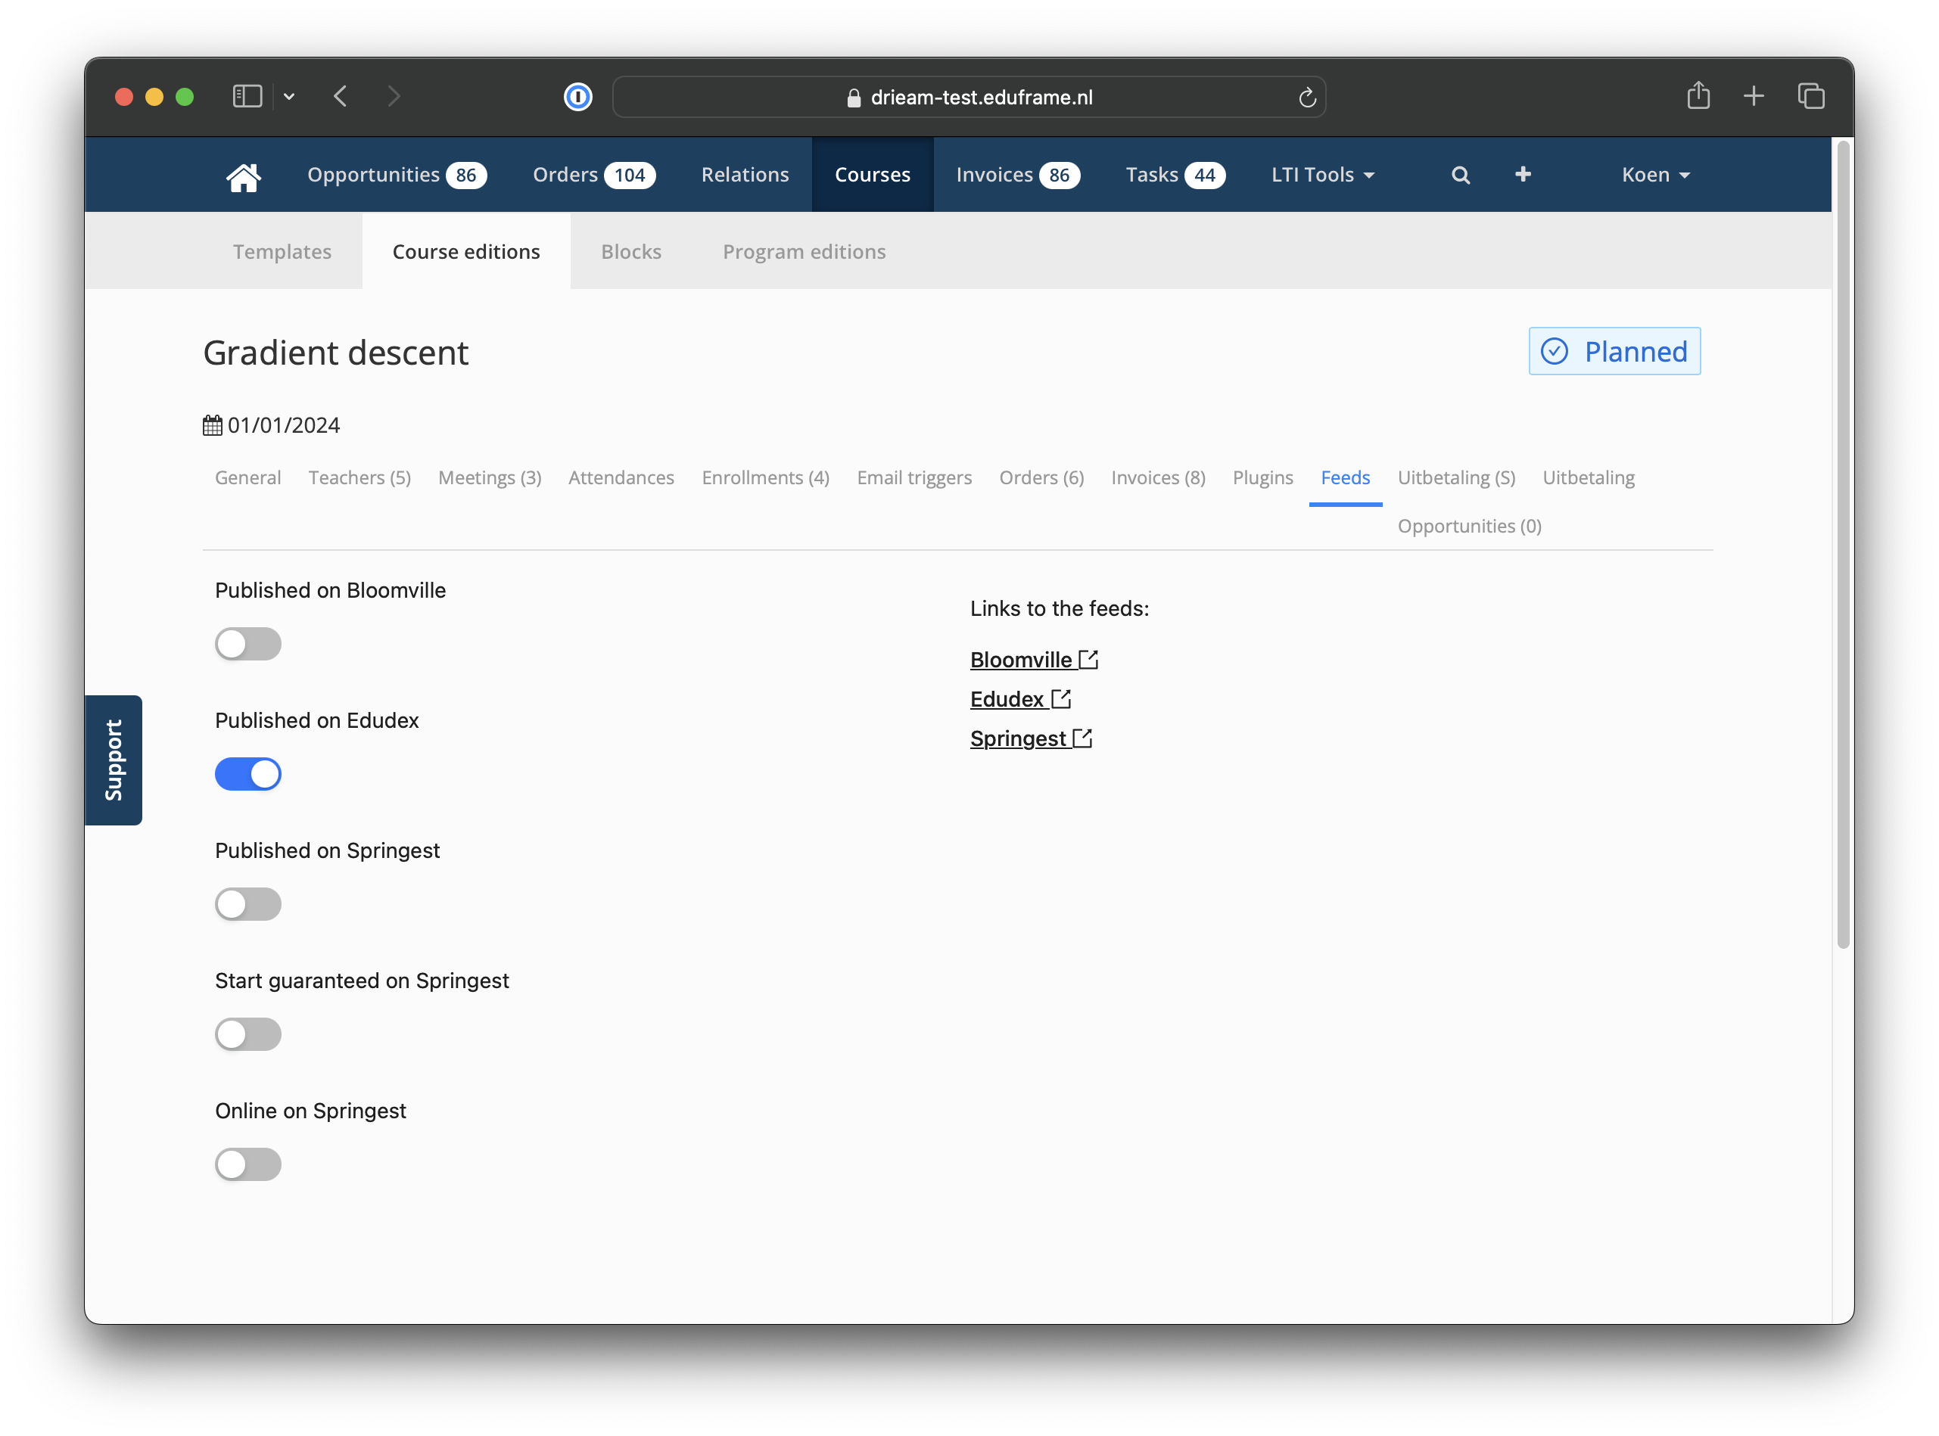Toggle the Safari sidebar icon
Screen dimensions: 1939x1436
[247, 97]
